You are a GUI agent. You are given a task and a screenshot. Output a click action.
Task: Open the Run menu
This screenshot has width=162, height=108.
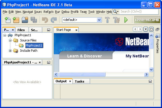click(x=58, y=12)
